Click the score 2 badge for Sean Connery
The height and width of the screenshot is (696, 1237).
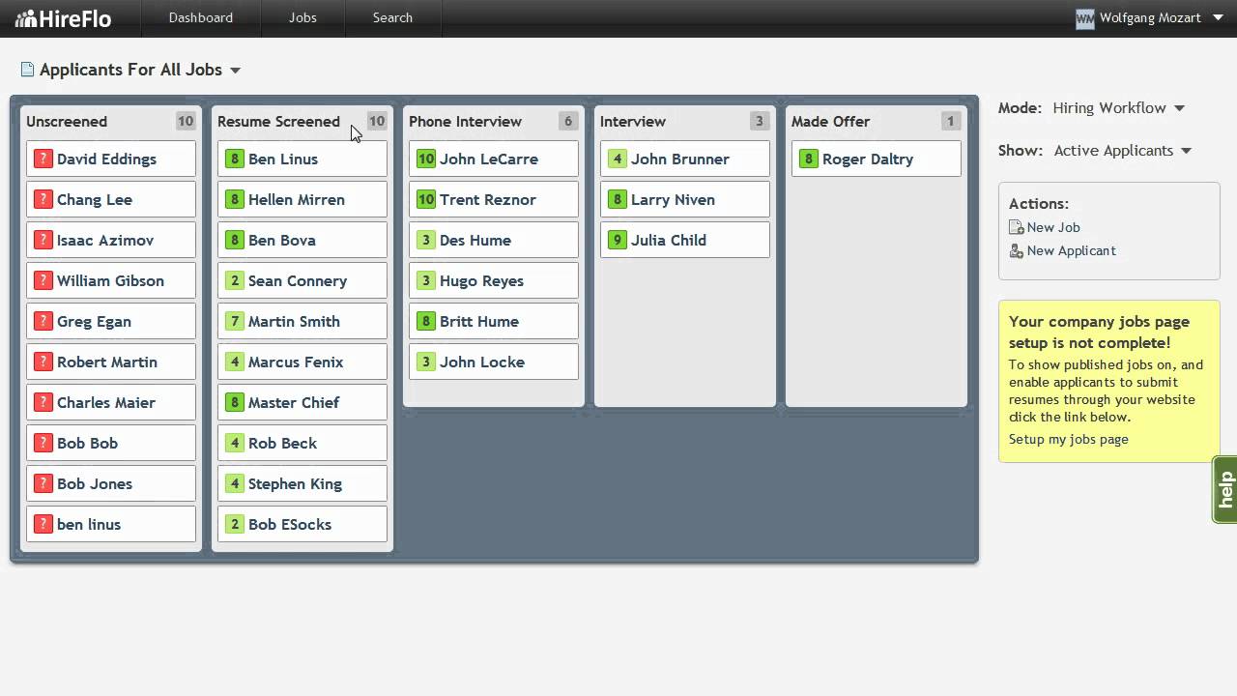[x=234, y=280]
